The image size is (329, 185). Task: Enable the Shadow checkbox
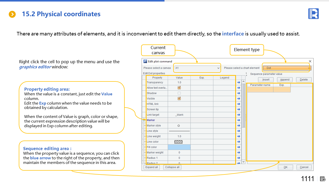pyautogui.click(x=179, y=93)
